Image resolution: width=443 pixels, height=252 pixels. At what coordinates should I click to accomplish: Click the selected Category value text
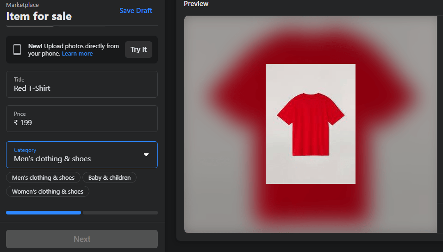[52, 159]
